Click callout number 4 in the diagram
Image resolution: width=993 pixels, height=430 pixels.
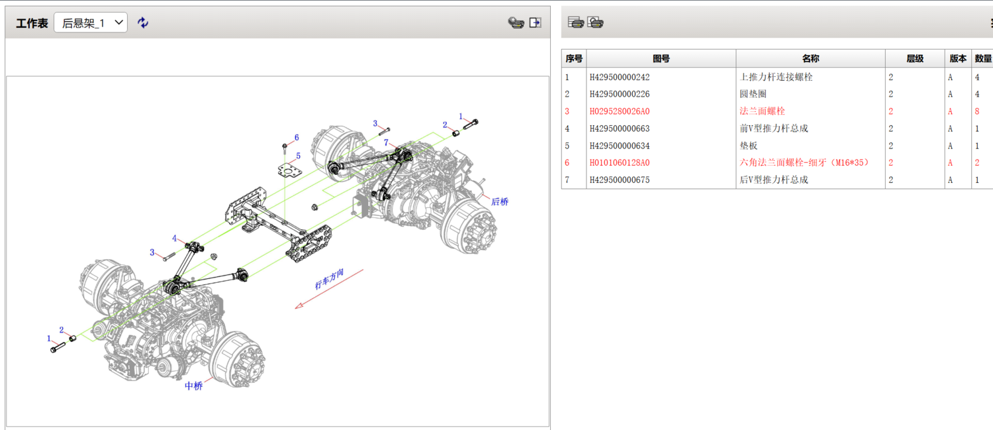click(175, 238)
